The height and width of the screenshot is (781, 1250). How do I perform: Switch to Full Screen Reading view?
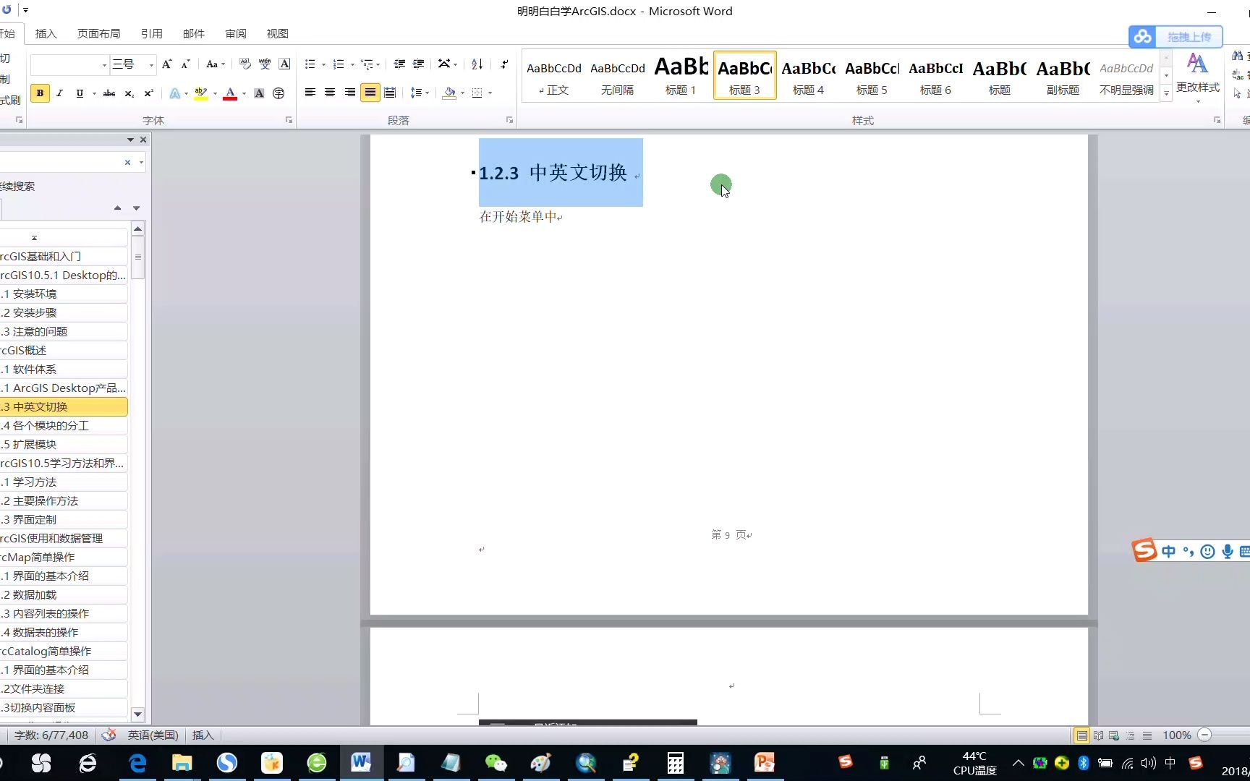(x=1098, y=735)
